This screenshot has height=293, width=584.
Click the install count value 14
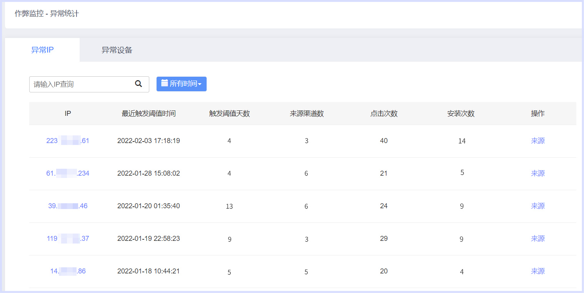coord(462,141)
